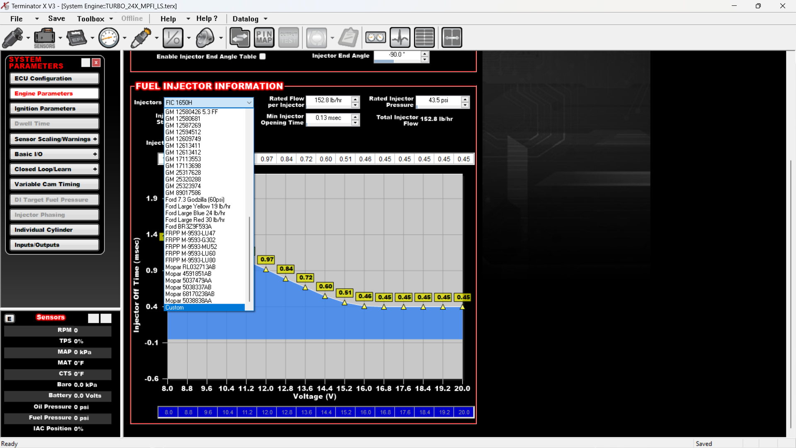Open the File menu
The image size is (796, 448).
pyautogui.click(x=17, y=19)
